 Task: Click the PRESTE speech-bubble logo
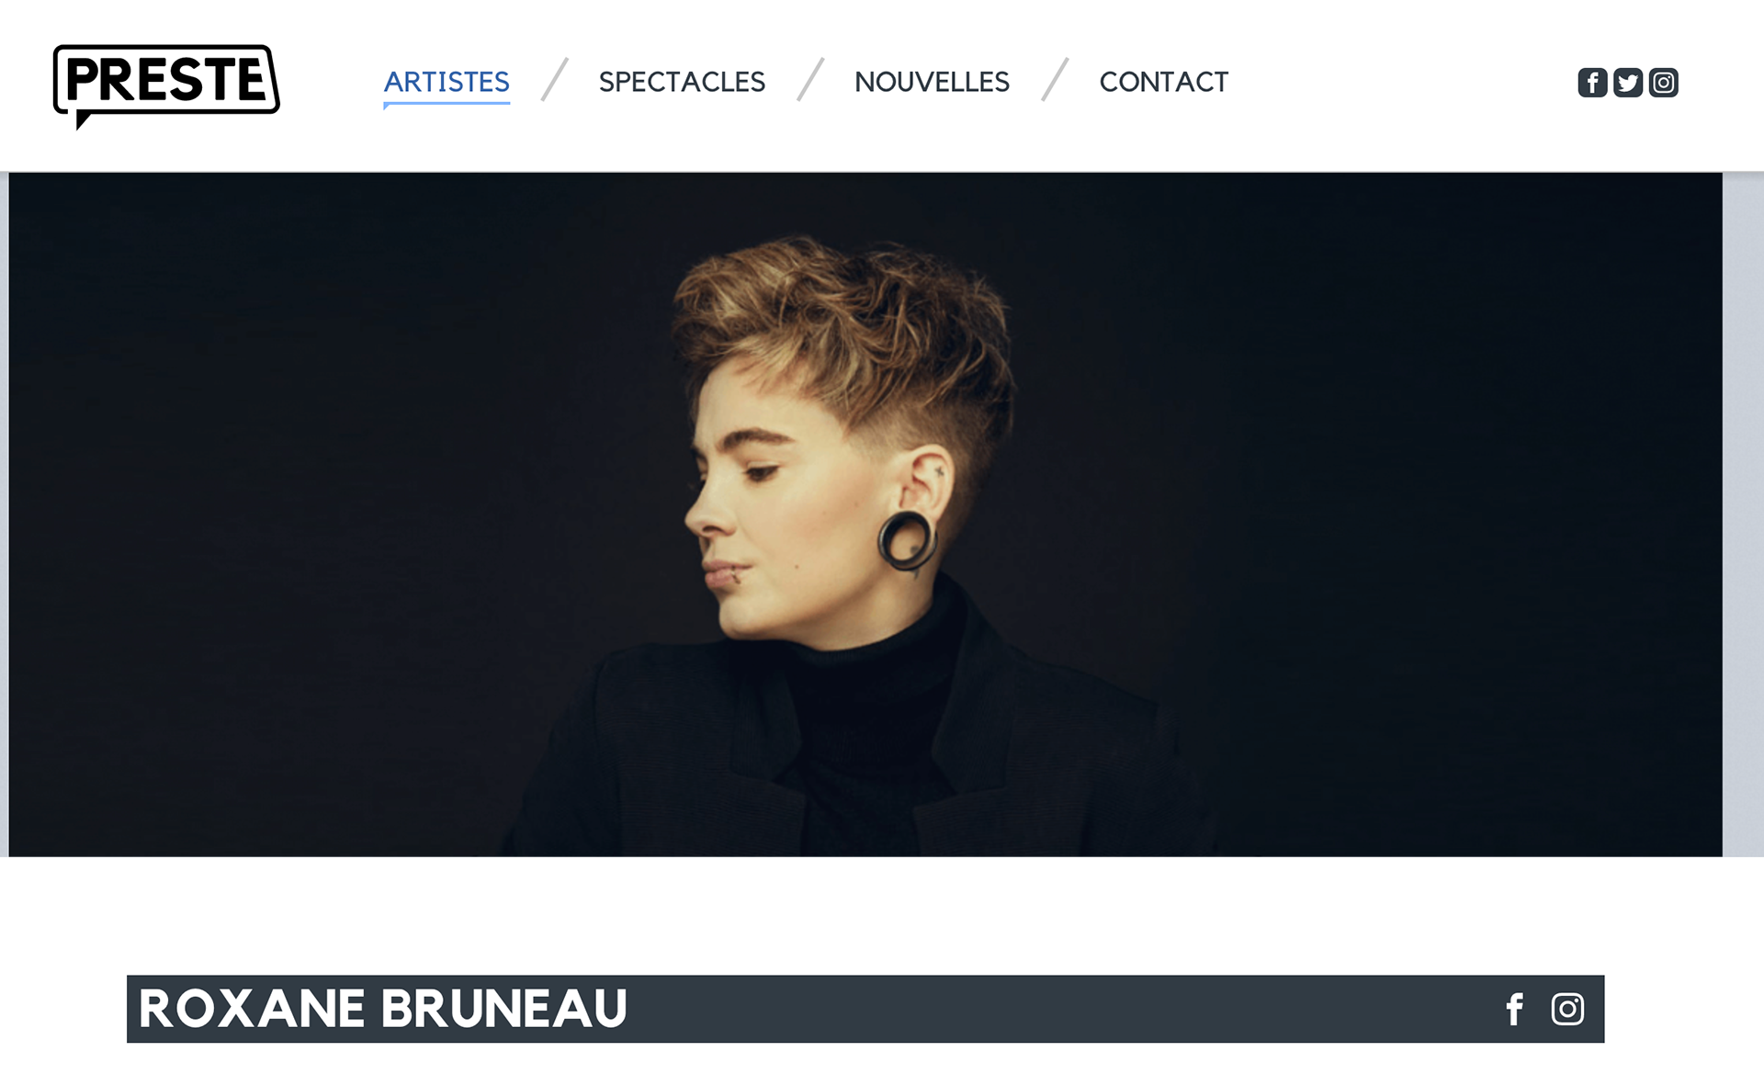[166, 86]
